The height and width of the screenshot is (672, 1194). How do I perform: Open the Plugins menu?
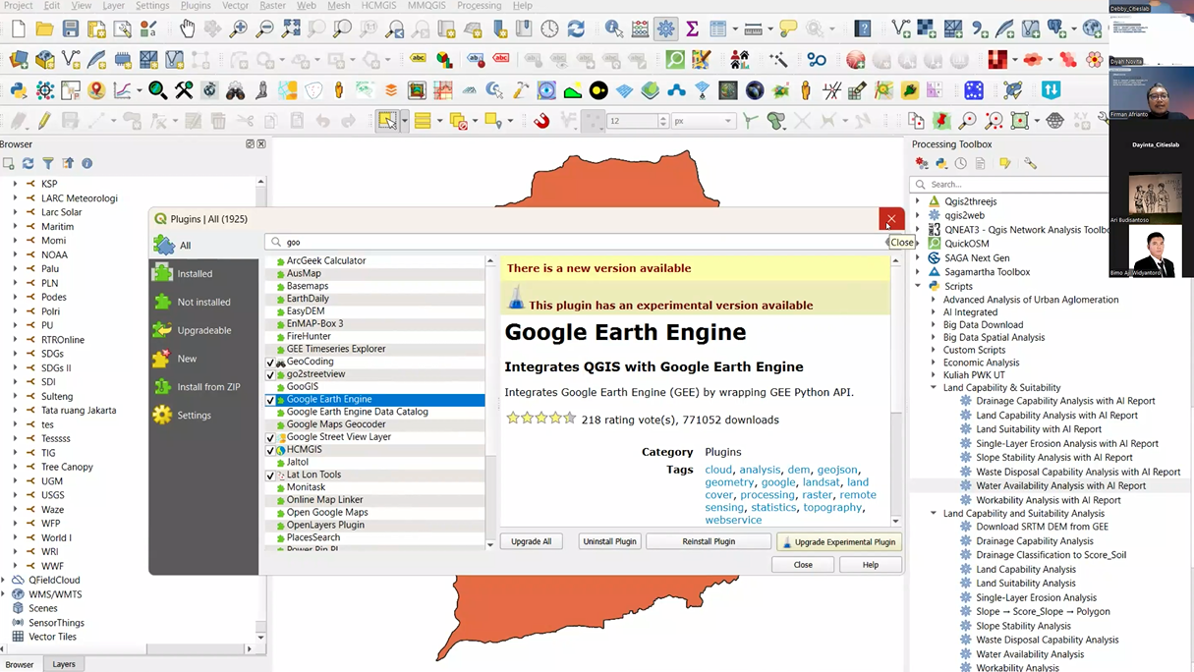196,6
